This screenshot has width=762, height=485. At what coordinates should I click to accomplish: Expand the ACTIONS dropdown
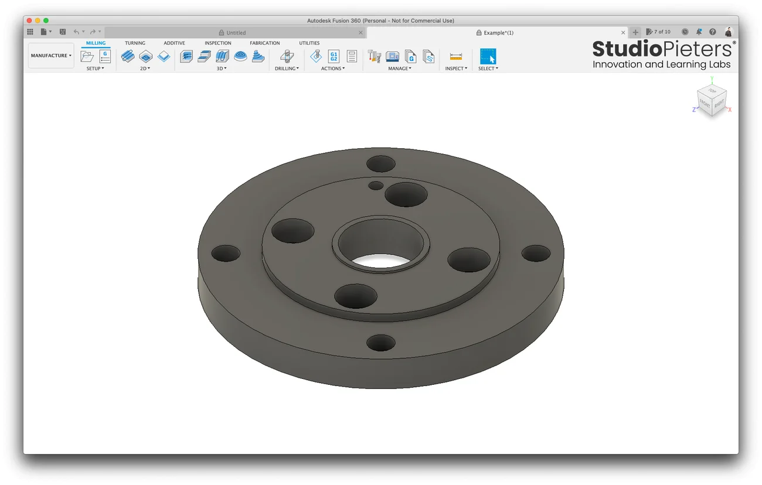click(333, 69)
